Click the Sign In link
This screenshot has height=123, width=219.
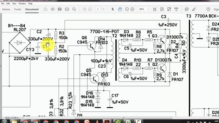[x=216, y=9]
